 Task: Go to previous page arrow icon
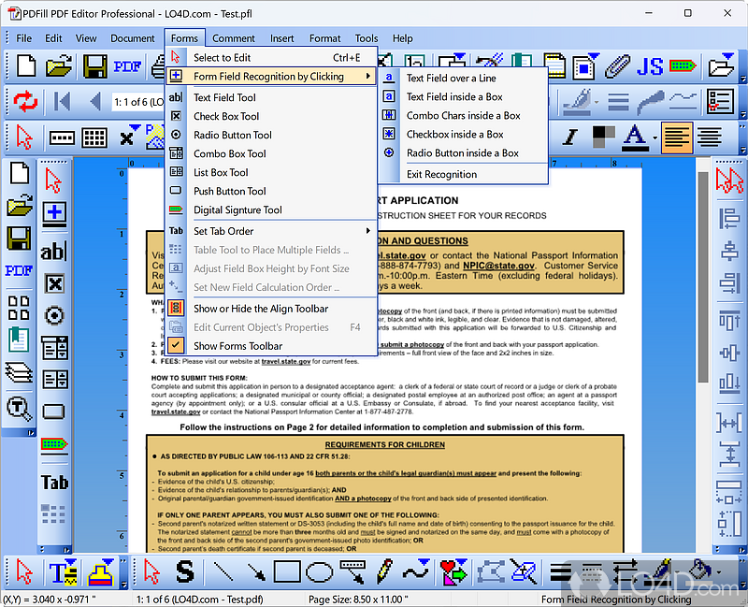click(x=95, y=101)
